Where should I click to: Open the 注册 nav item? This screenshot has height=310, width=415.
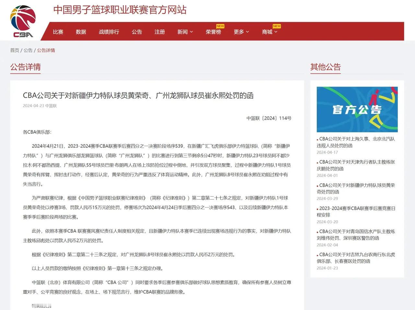coord(160,32)
